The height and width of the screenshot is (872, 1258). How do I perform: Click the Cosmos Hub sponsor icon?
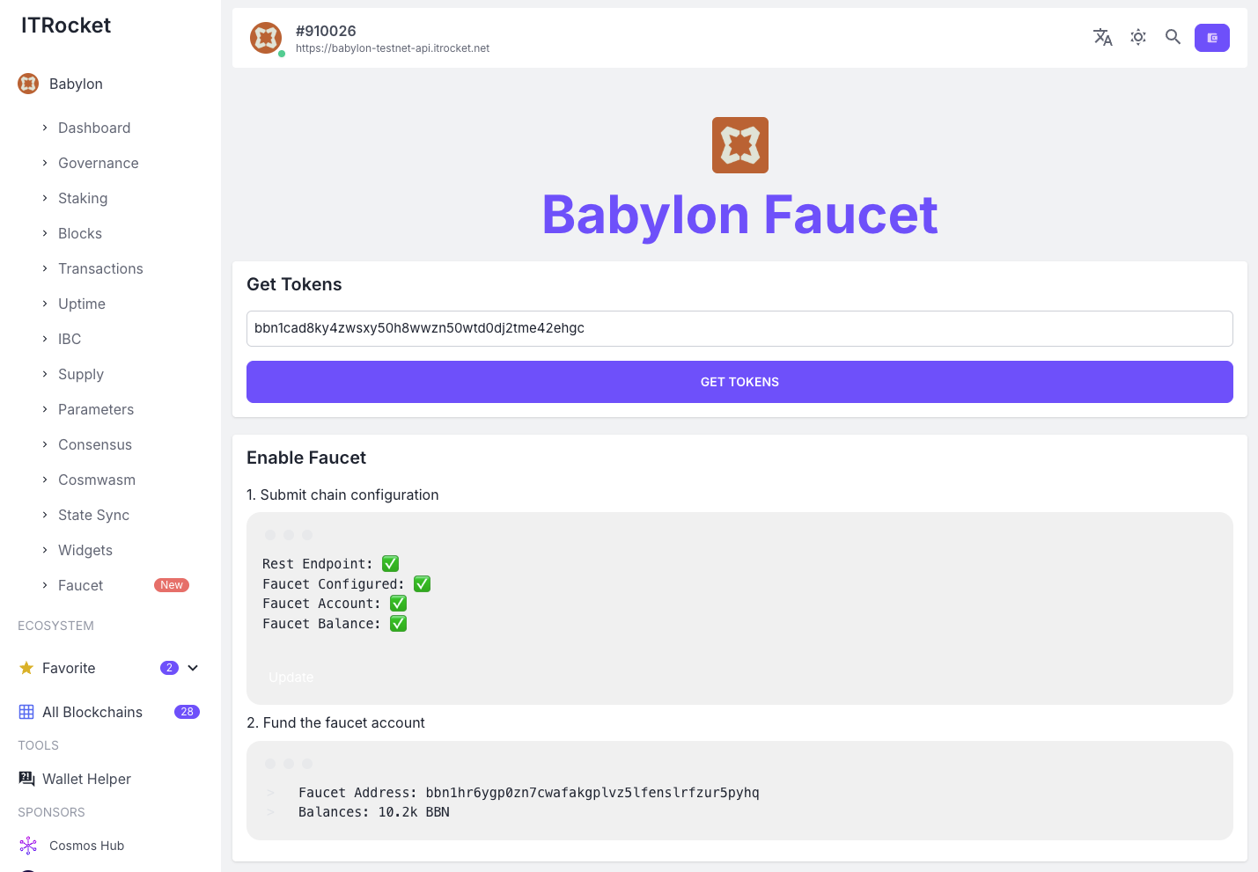coord(28,845)
